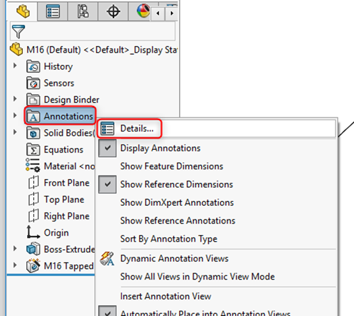Click the History folder icon

pos(33,66)
